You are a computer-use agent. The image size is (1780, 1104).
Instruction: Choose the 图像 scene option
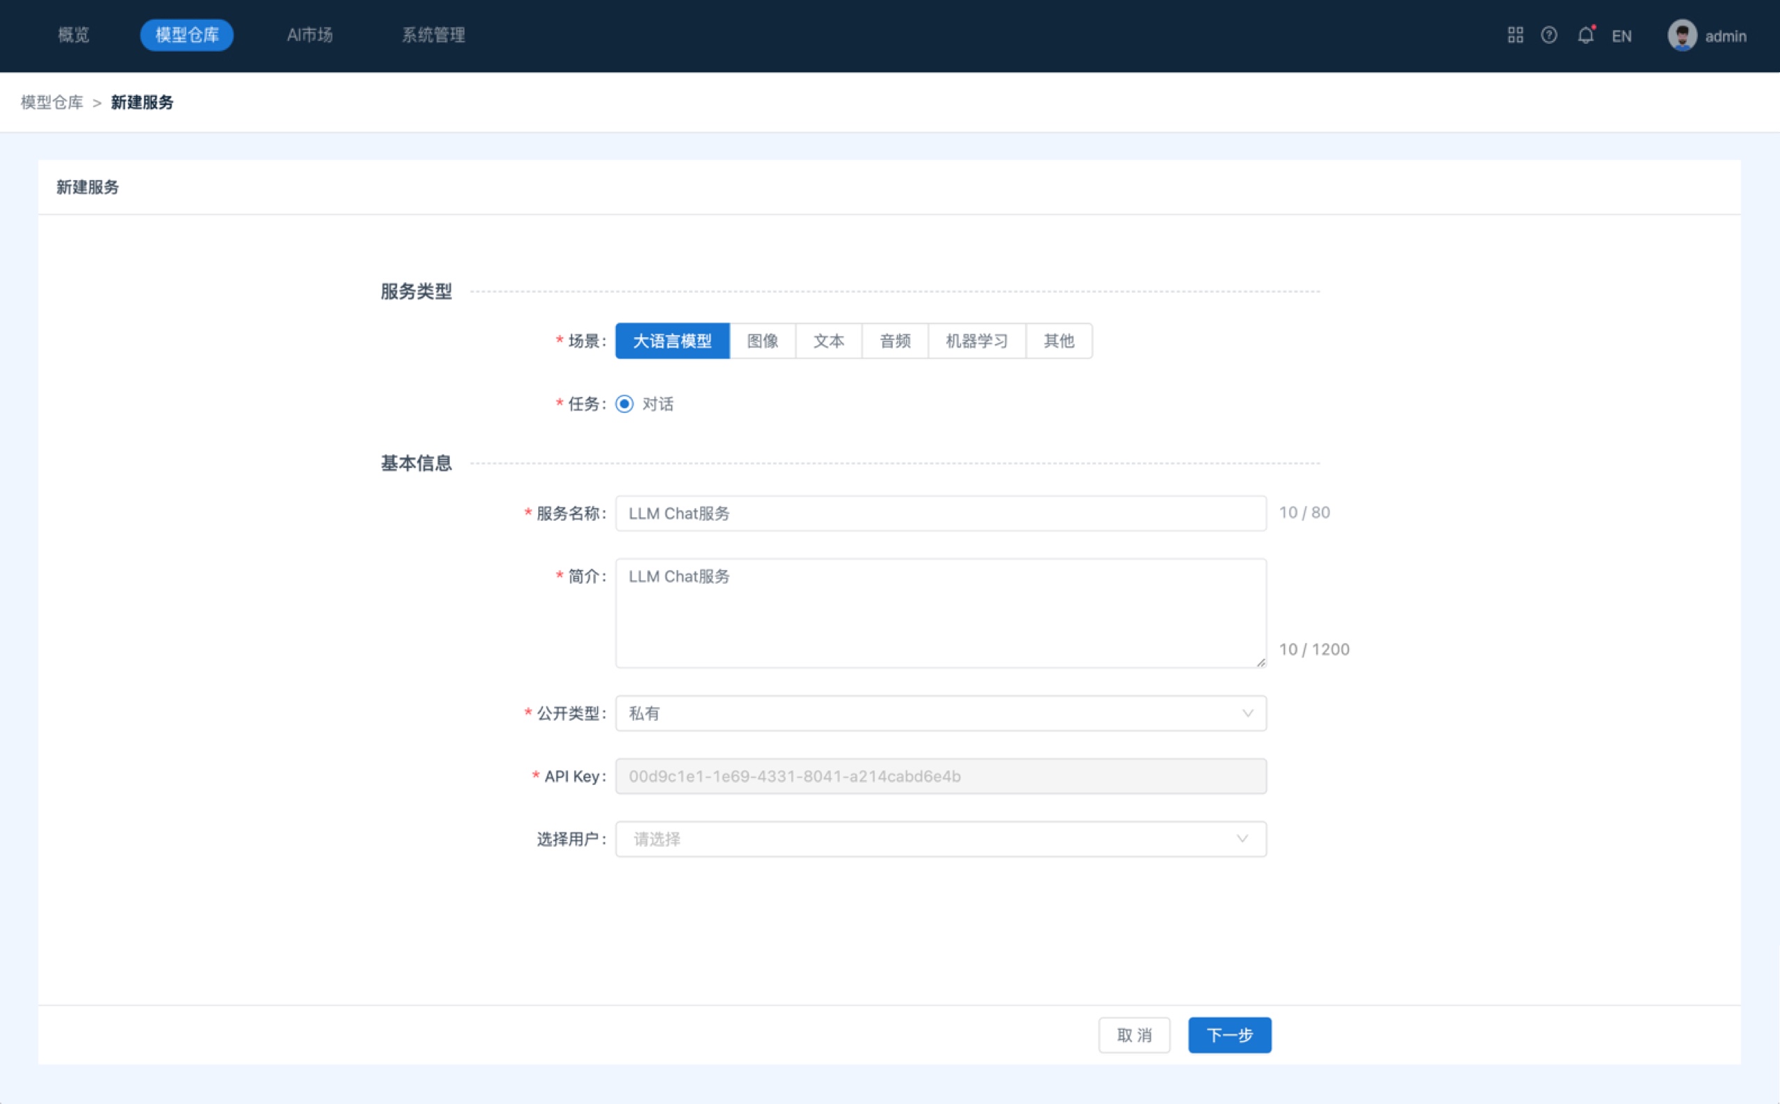762,341
